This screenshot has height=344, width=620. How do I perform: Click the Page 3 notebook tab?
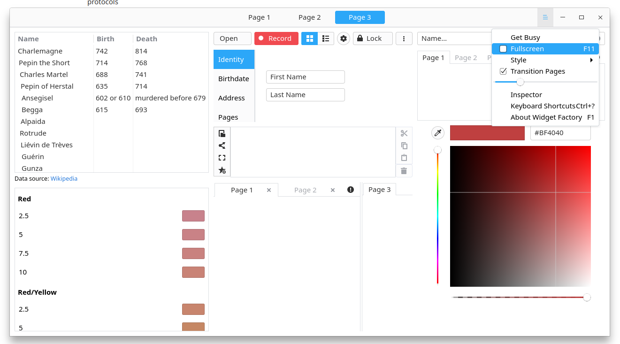pyautogui.click(x=380, y=190)
